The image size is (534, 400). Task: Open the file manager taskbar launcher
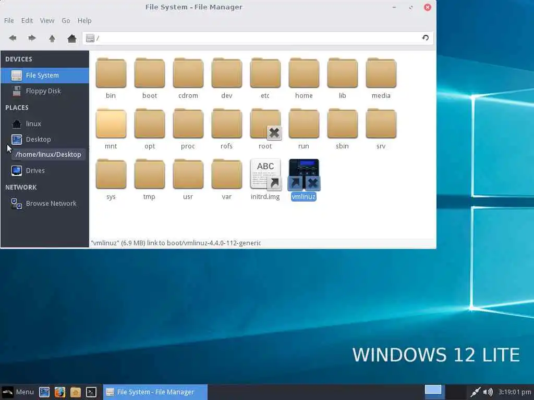(75, 392)
